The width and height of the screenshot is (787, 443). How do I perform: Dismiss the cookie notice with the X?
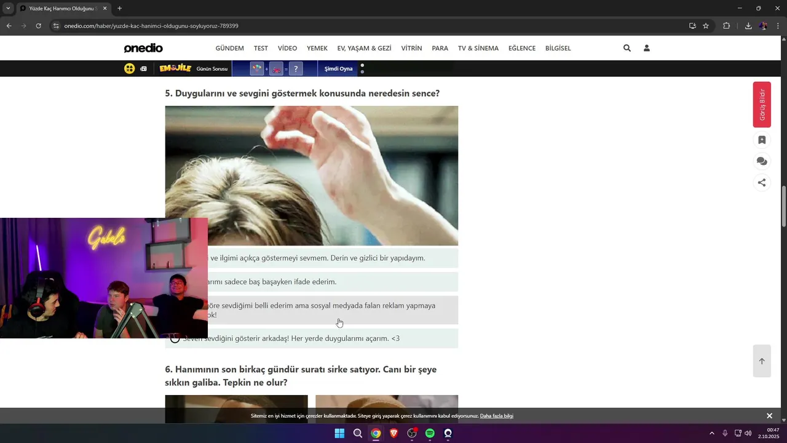point(769,416)
